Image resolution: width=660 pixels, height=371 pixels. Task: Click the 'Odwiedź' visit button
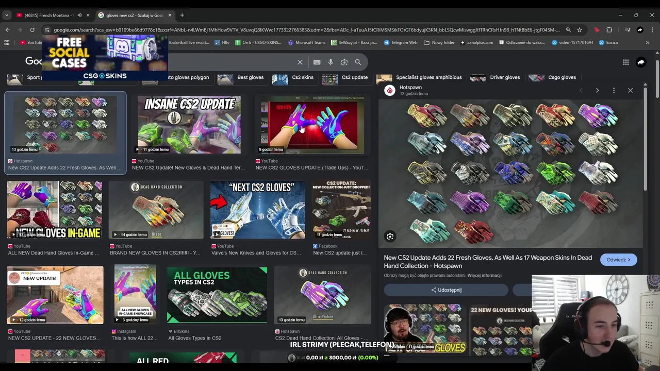pyautogui.click(x=618, y=260)
